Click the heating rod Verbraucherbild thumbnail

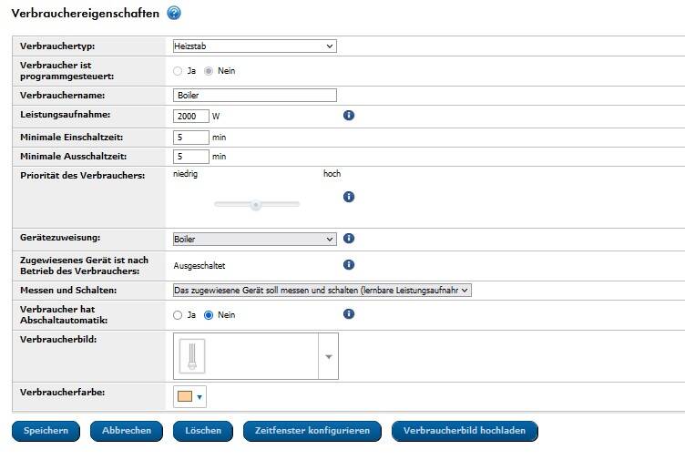pos(192,356)
